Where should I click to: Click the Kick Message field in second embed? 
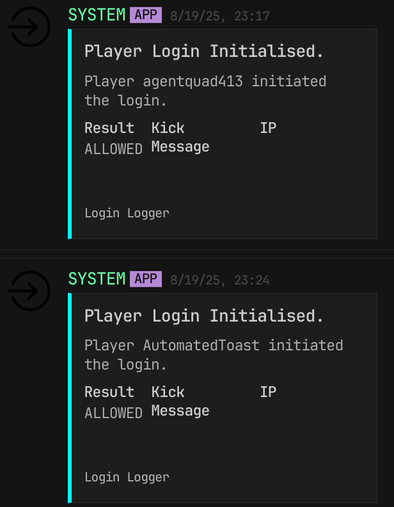180,402
